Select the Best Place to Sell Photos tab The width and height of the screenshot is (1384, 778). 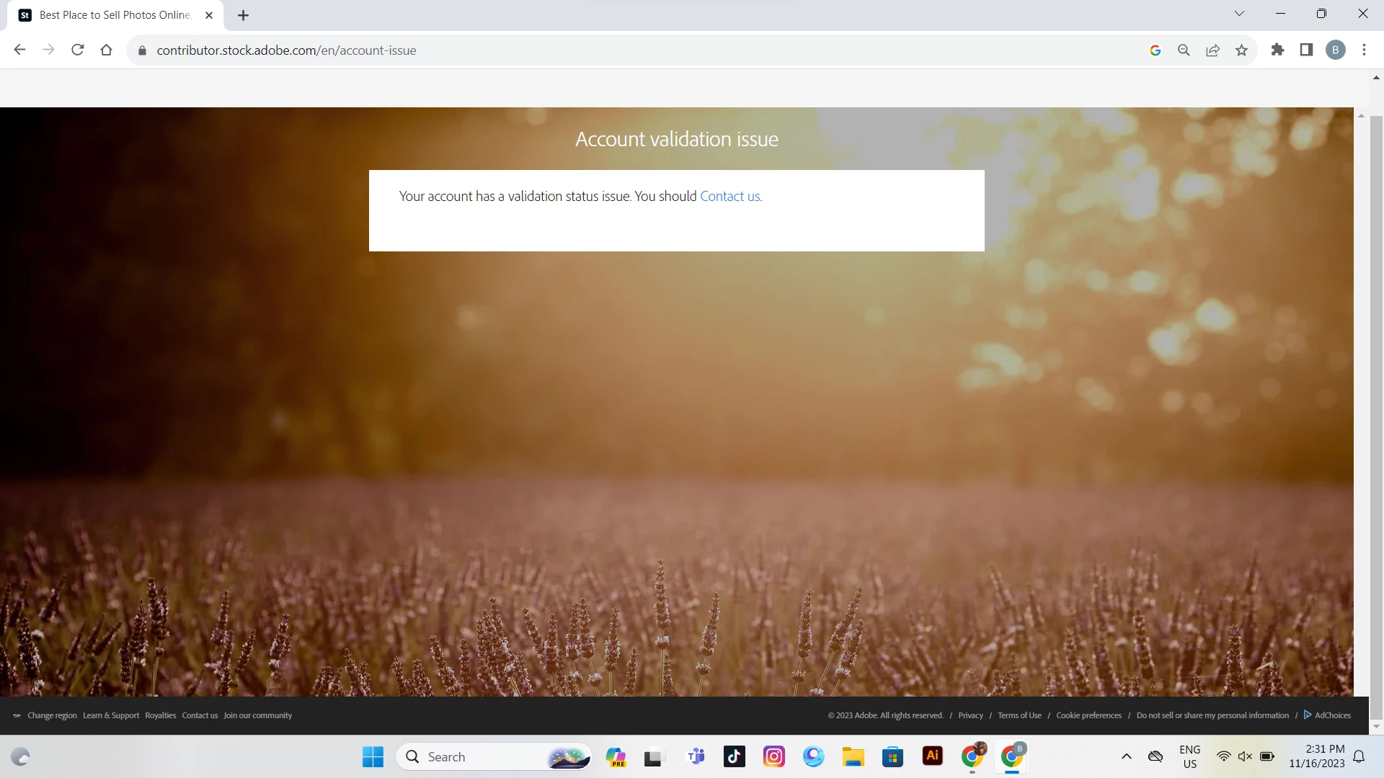tap(115, 15)
